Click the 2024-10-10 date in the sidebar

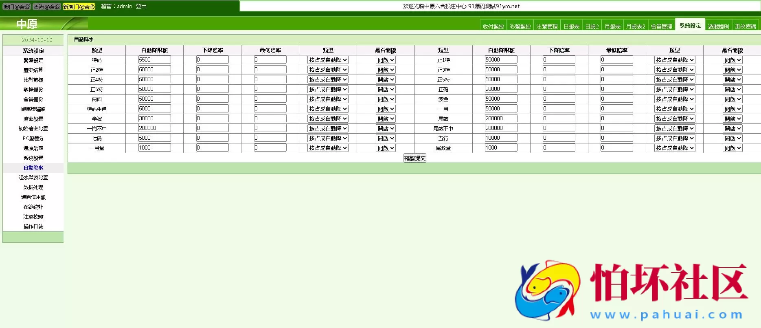tap(37, 40)
